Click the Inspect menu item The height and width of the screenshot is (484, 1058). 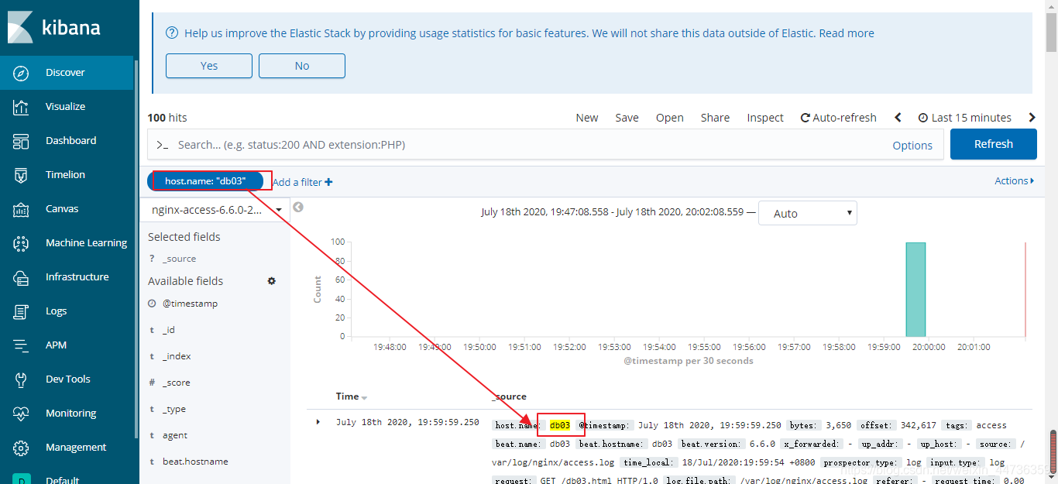point(765,118)
